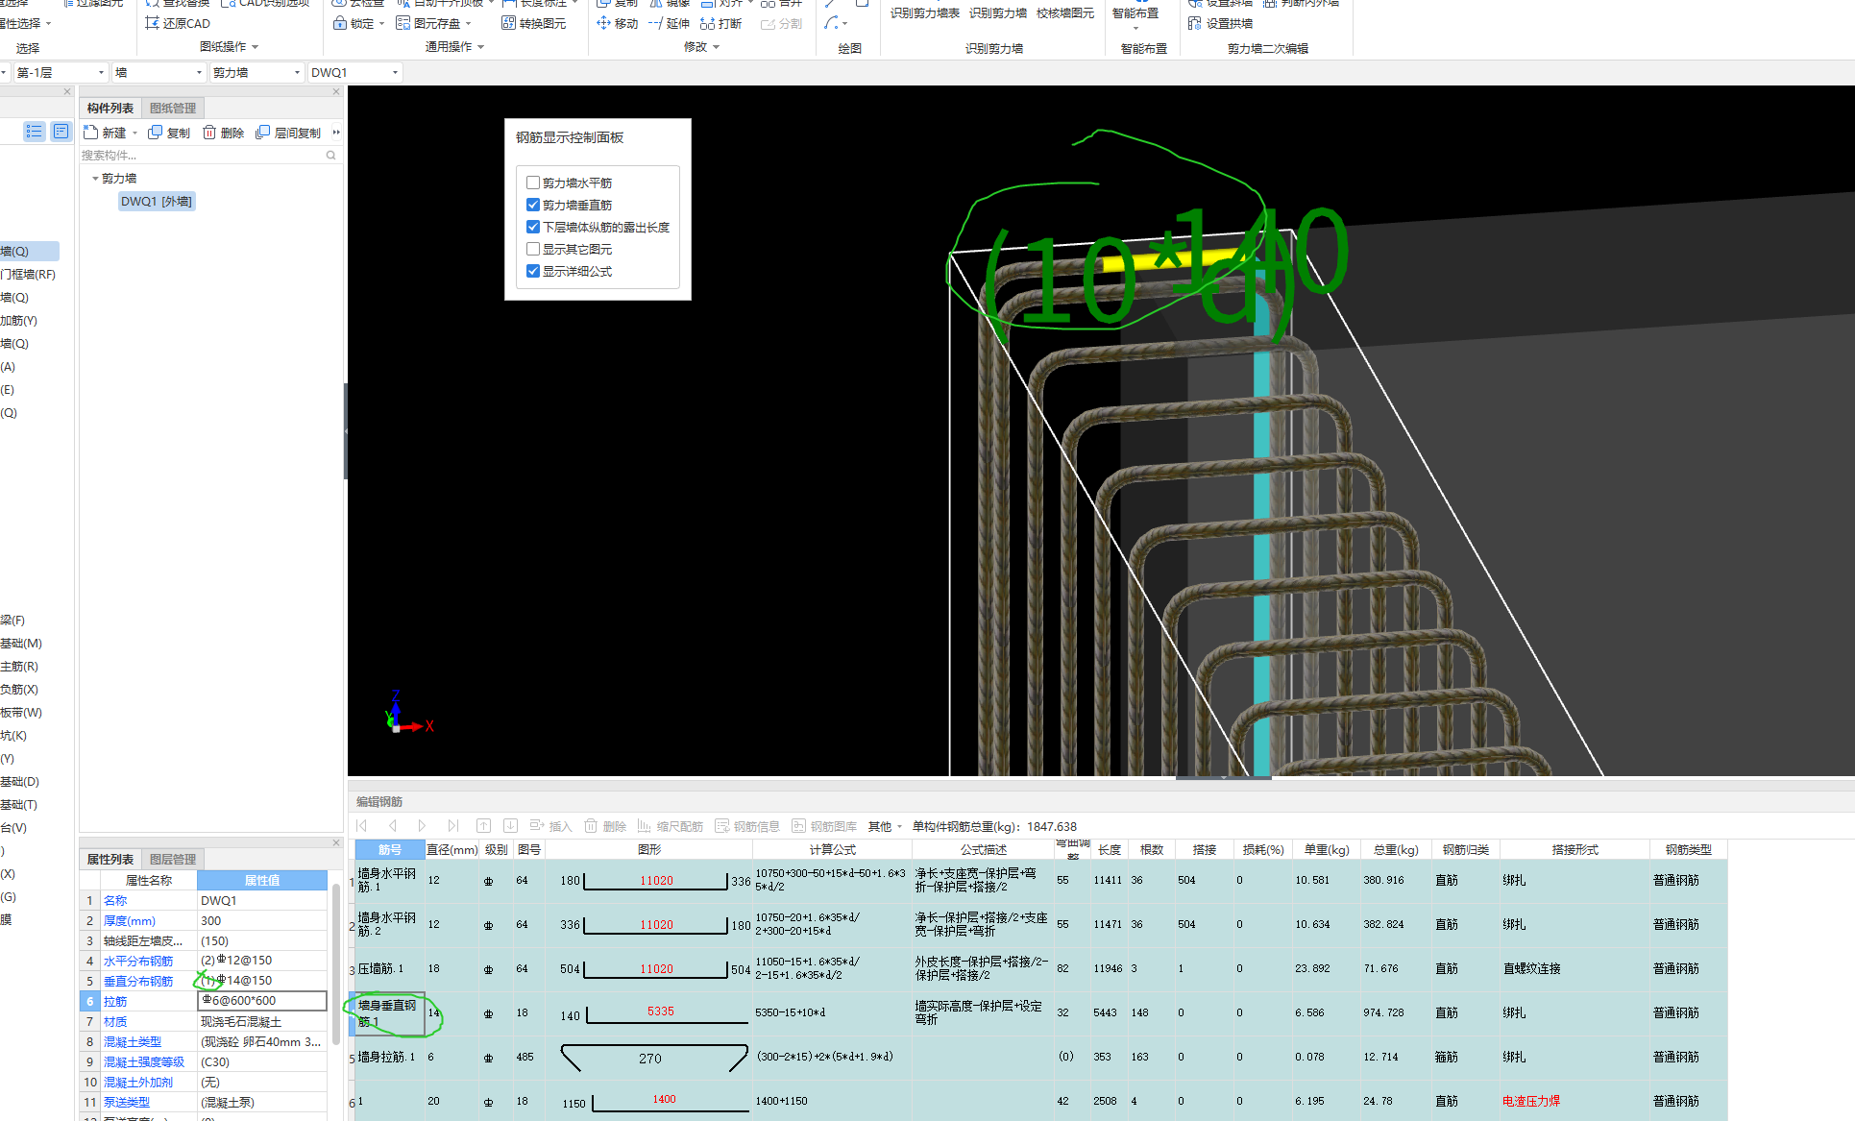Click the move row down arrow icon
Image resolution: width=1855 pixels, height=1121 pixels.
coord(511,826)
